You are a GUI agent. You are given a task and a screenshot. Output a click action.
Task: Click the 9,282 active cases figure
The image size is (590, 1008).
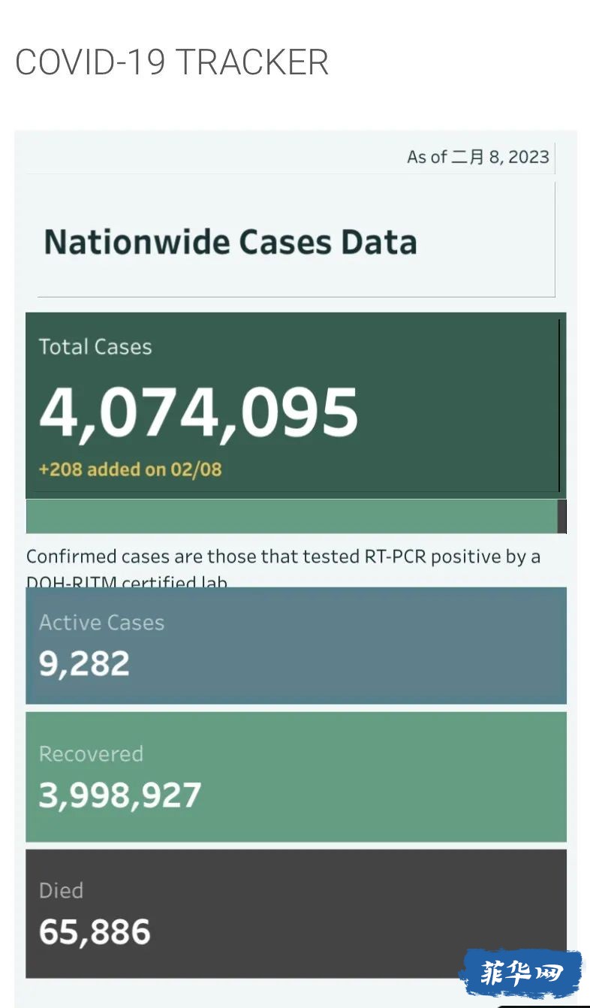pos(84,664)
